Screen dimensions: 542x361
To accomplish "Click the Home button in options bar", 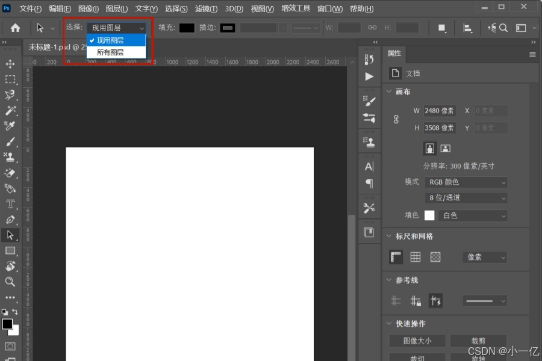I will point(15,28).
